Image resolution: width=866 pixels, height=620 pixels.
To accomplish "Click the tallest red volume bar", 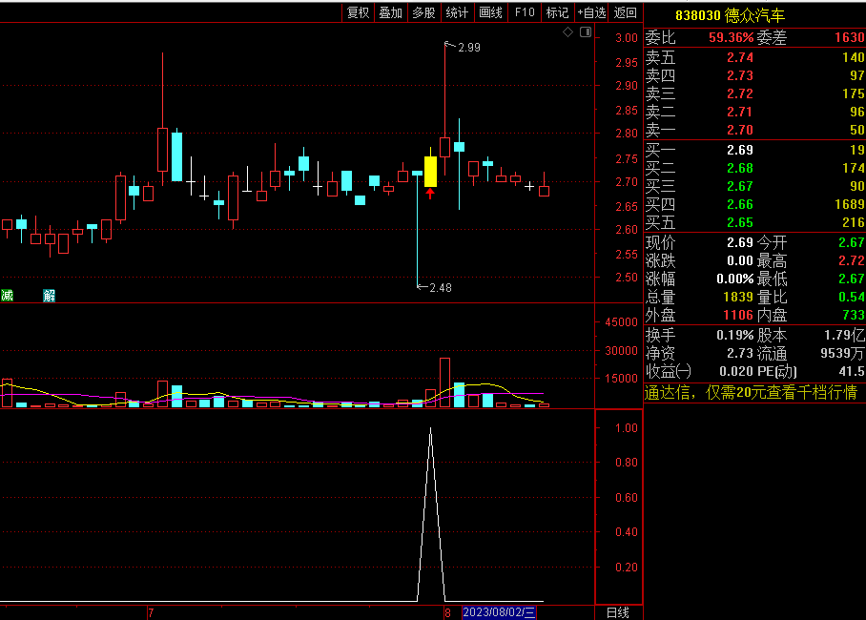I will click(x=444, y=382).
